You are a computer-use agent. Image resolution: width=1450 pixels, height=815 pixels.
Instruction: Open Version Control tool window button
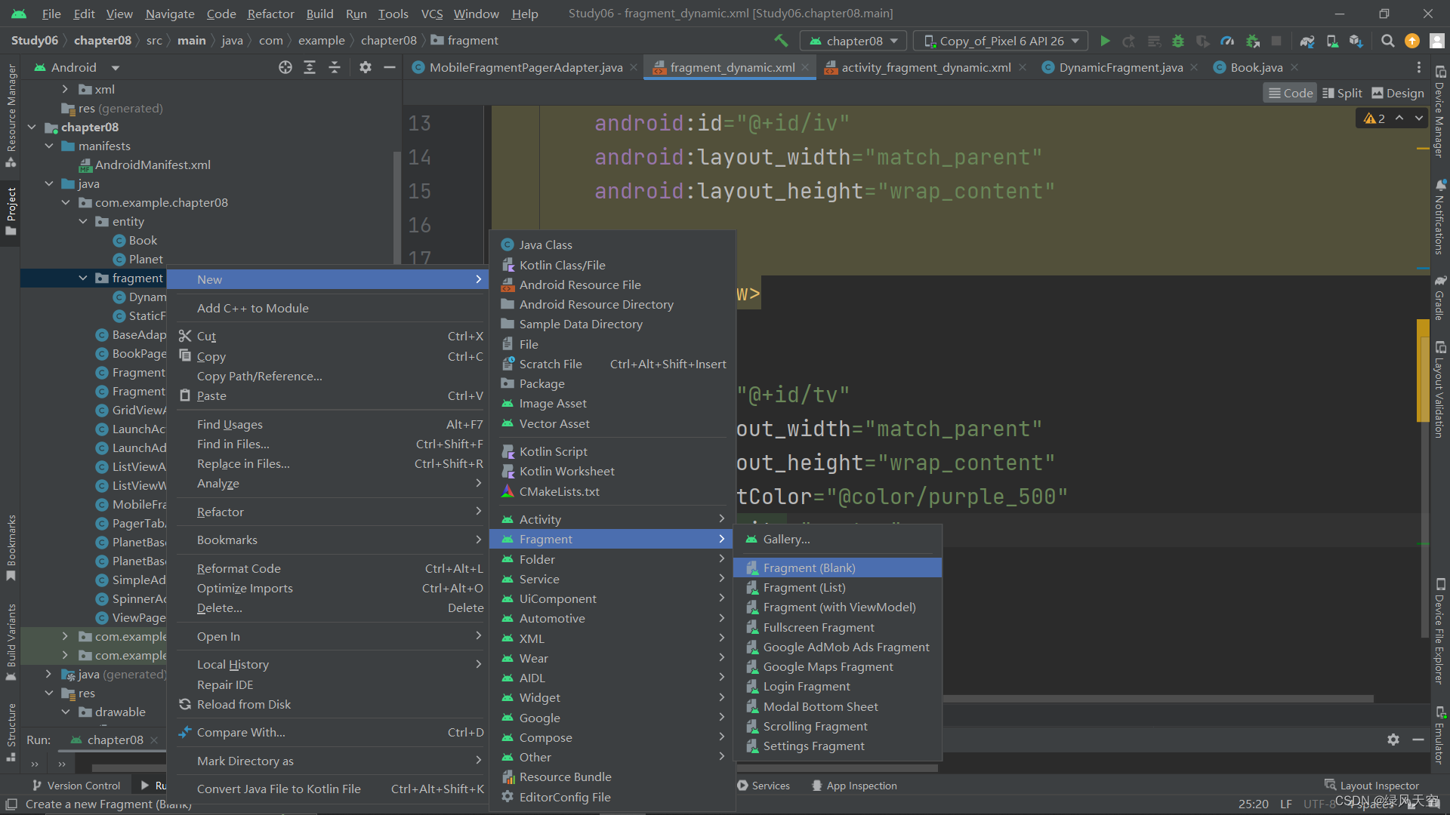[76, 786]
